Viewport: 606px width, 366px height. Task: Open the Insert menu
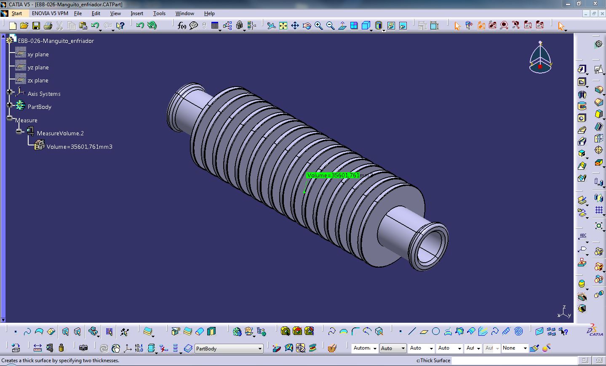pos(137,13)
